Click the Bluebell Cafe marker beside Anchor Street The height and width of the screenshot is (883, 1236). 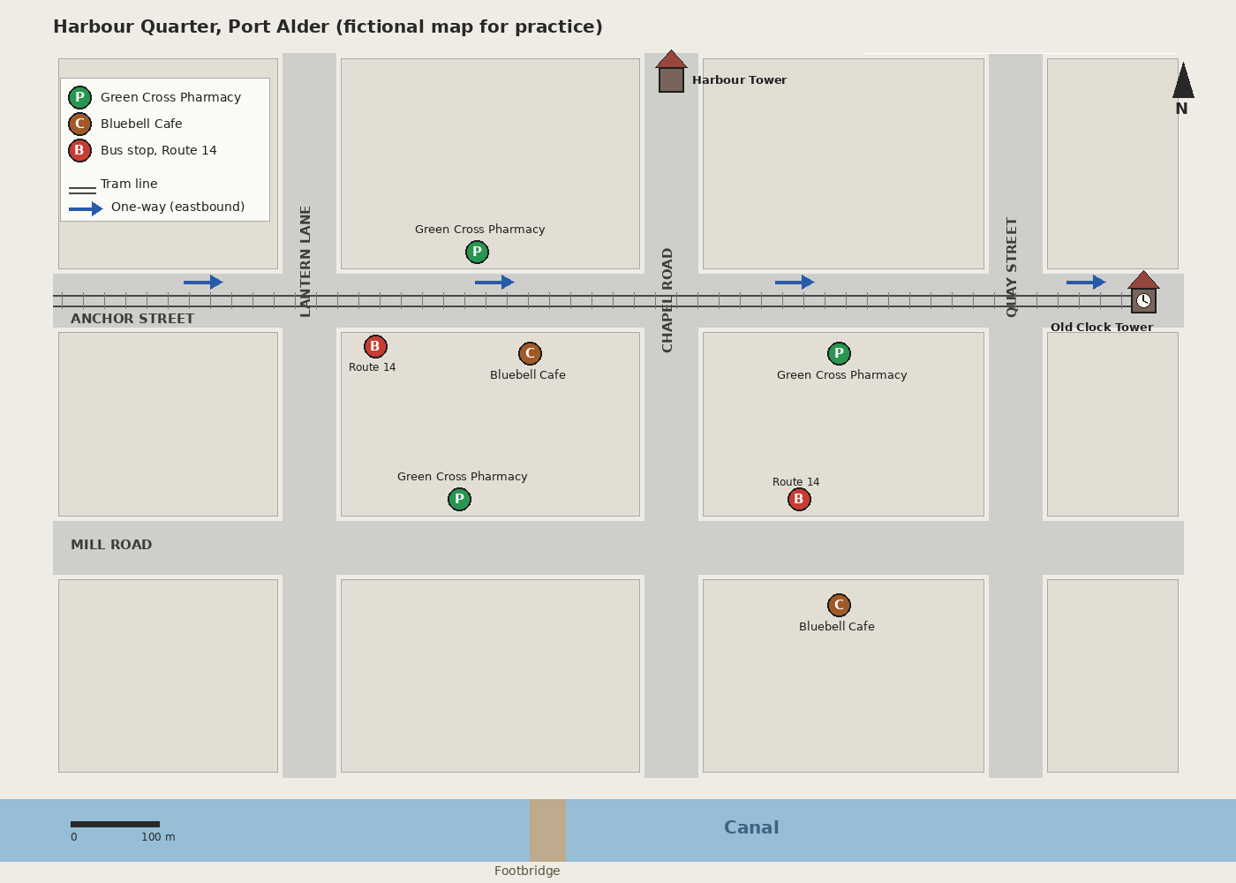click(x=530, y=354)
